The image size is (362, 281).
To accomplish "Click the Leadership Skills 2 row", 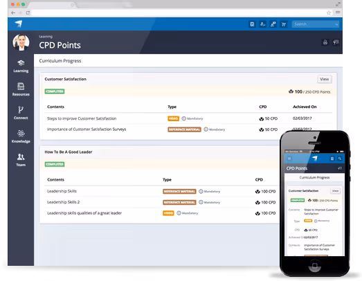I will [161, 202].
